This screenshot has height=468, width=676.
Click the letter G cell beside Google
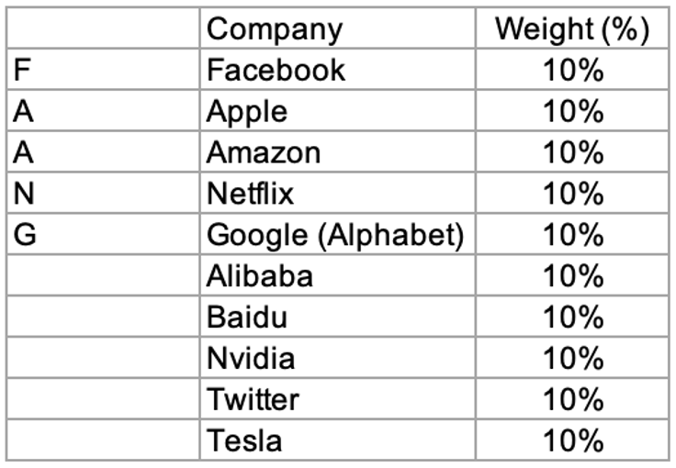25,235
